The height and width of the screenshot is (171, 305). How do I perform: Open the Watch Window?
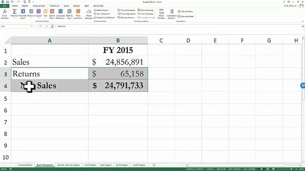tap(161, 14)
